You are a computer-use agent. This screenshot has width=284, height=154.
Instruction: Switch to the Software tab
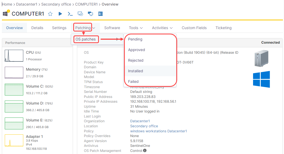coord(112,28)
